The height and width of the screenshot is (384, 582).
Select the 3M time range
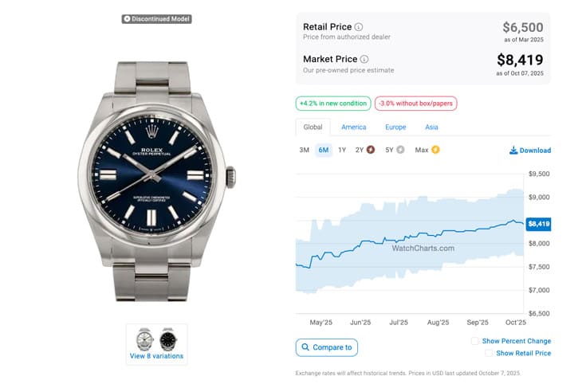point(304,150)
